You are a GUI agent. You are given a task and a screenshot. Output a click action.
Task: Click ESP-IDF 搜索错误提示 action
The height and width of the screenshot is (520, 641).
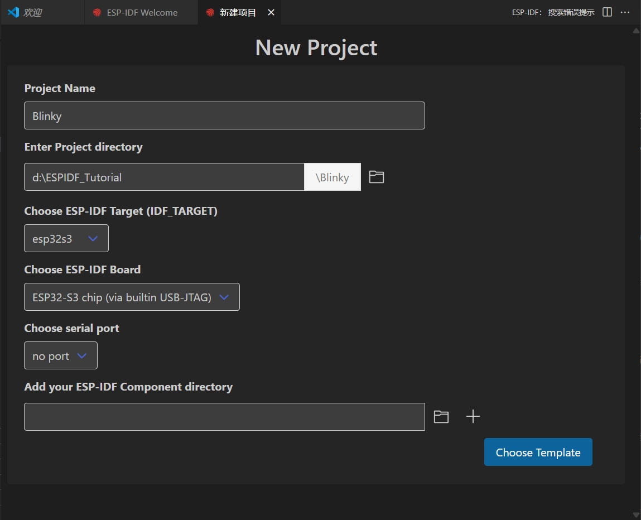[x=553, y=12]
